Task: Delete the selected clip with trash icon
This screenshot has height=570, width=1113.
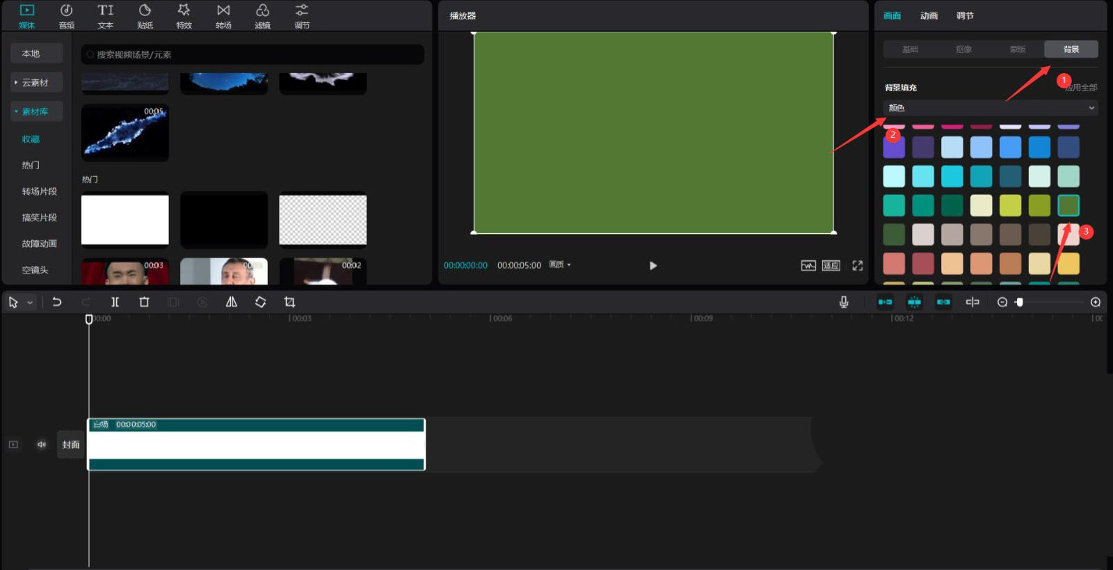Action: pos(144,302)
